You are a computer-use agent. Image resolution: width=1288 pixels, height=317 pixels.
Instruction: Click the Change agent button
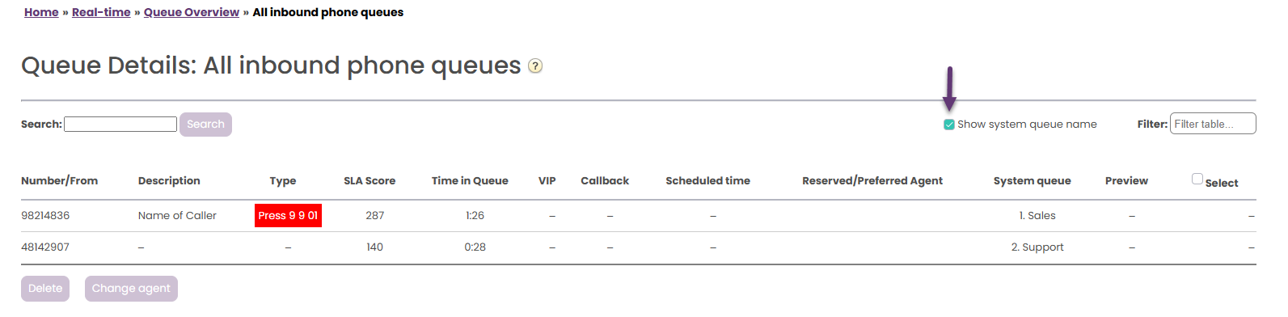coord(131,289)
